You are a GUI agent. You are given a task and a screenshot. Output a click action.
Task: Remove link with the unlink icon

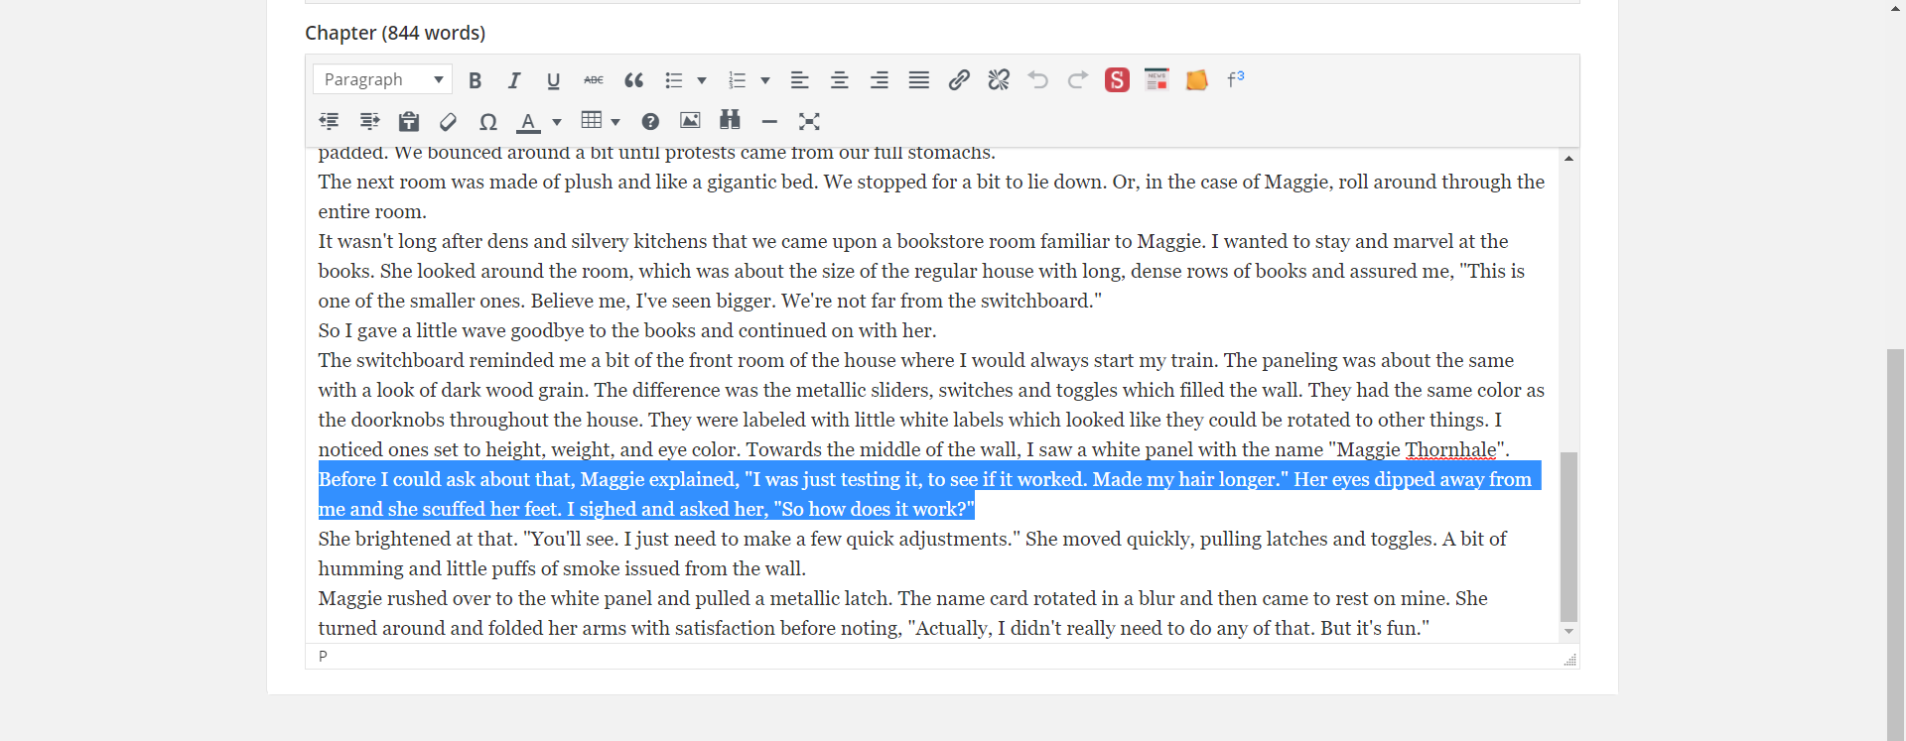[x=999, y=80]
